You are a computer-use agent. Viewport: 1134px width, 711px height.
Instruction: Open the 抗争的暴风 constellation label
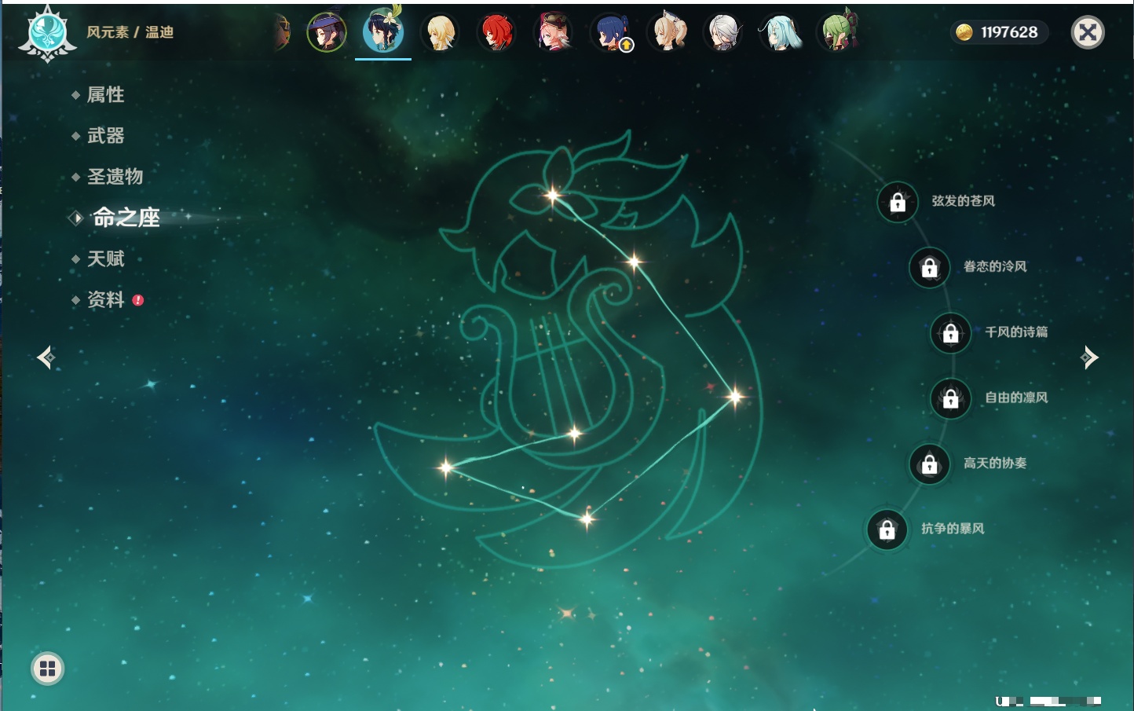click(953, 528)
